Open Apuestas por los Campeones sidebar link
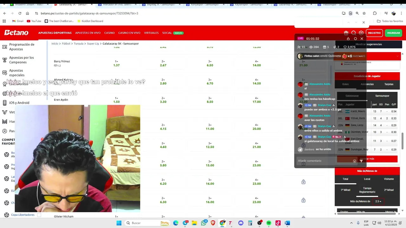This screenshot has width=406, height=228. pos(22,60)
